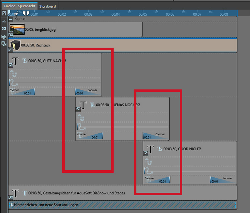Click the left white range marker in ruler
The image size is (250, 213).
[24, 13]
